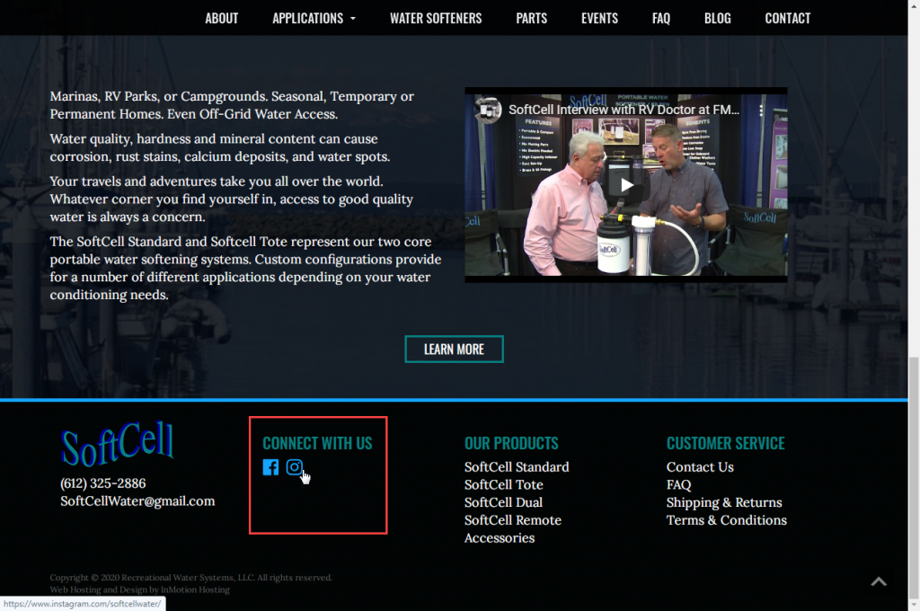
Task: Click the video title 'SoftCell Interview with RV Doctor'
Action: tap(624, 110)
